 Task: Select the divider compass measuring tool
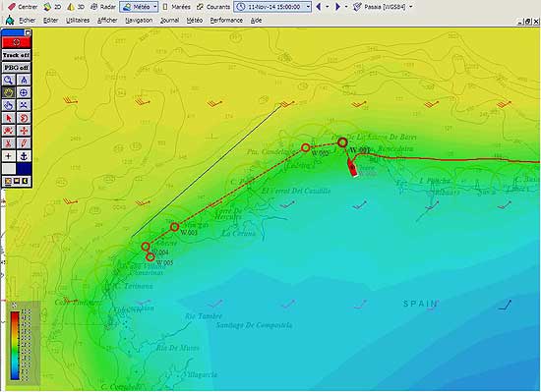(24, 80)
